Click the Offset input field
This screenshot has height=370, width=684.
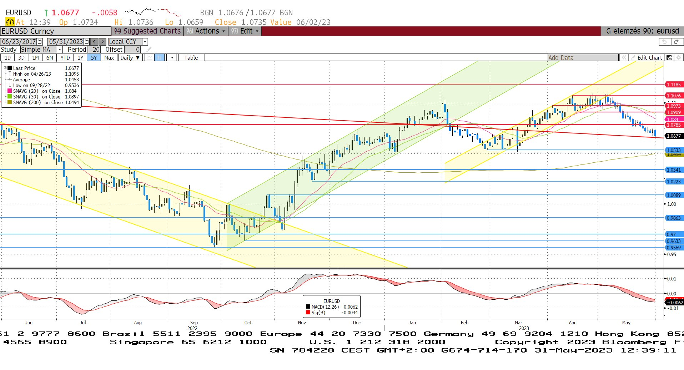[132, 50]
